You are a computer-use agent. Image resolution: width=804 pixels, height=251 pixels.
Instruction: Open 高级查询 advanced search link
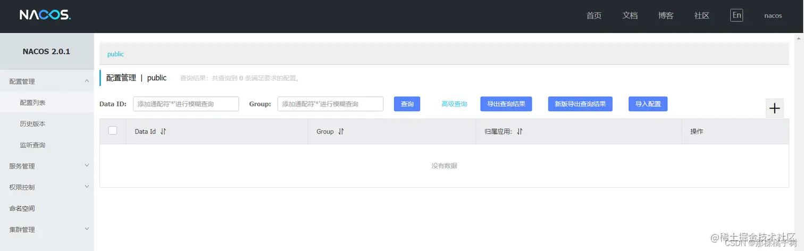tap(454, 104)
